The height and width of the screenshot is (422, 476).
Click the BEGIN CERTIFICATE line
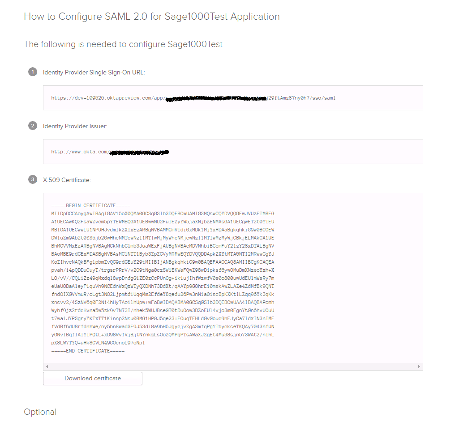click(x=91, y=205)
